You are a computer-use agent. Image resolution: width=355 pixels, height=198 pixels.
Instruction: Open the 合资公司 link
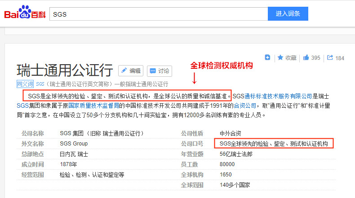245,106
